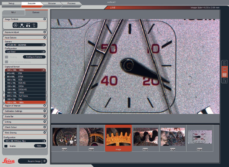
Task: Click the fourth Image Controls icon
Action: tap(34, 25)
